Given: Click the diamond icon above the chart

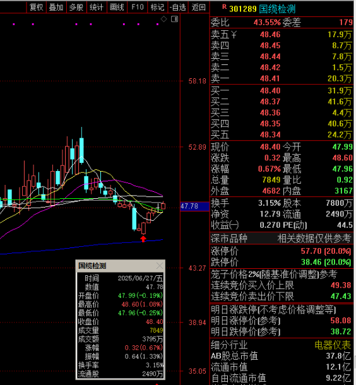Looking at the screenshot, I should [x=163, y=19].
